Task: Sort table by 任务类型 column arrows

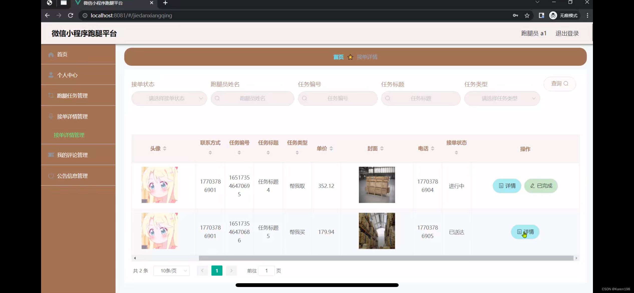Action: tap(297, 153)
